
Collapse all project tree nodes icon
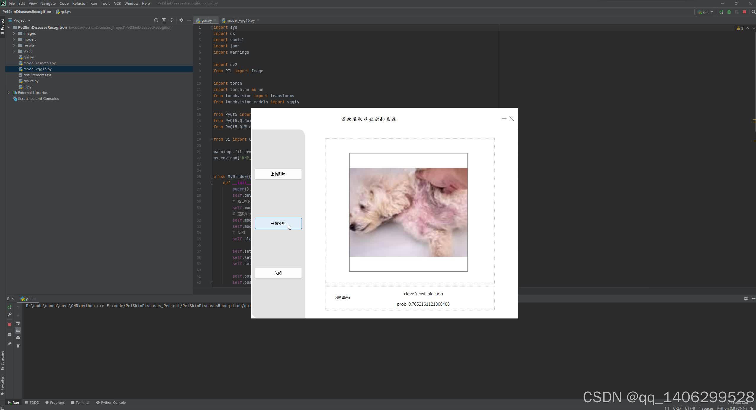pyautogui.click(x=172, y=20)
